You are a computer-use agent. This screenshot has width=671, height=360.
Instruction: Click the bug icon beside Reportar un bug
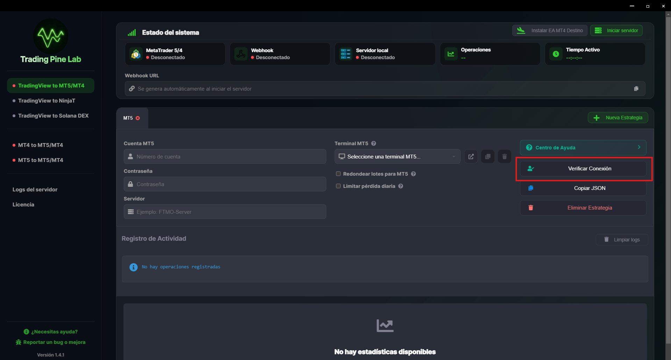(x=18, y=342)
